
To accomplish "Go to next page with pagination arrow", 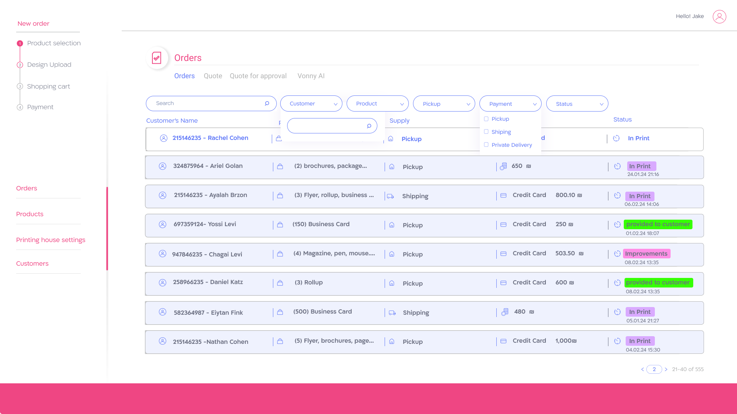I will tap(666, 370).
